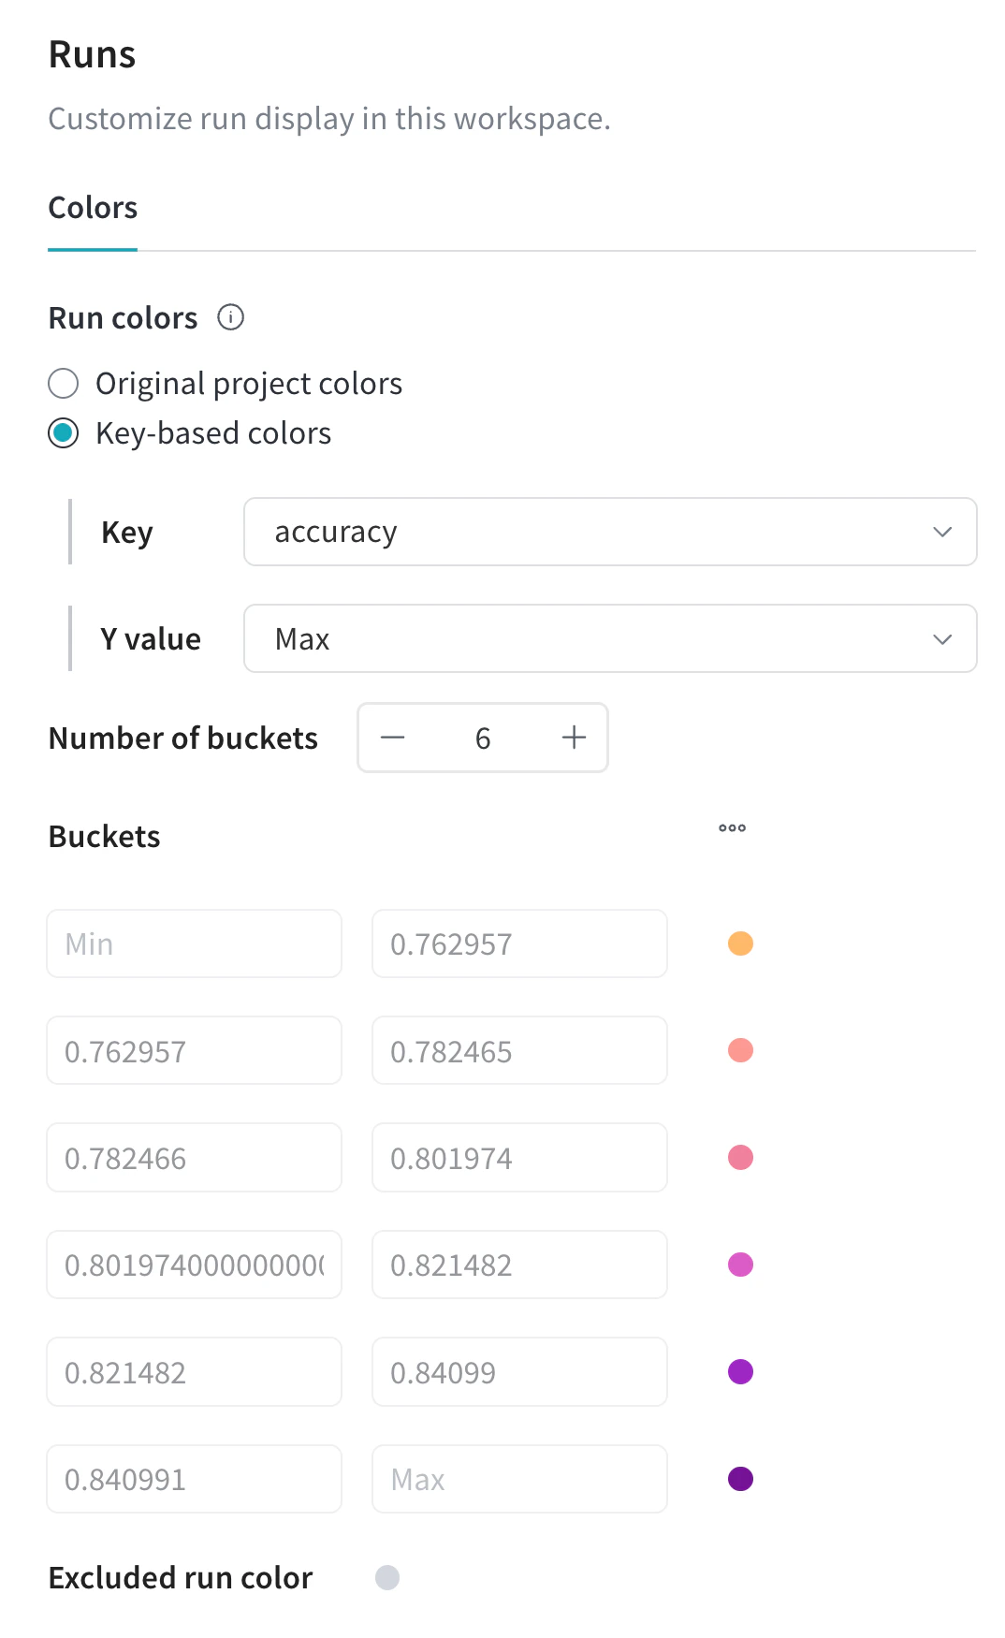Click the first bucket Min input field
The width and height of the screenshot is (1005, 1638).
(x=194, y=943)
